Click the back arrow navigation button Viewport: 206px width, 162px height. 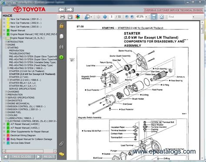click(x=62, y=10)
